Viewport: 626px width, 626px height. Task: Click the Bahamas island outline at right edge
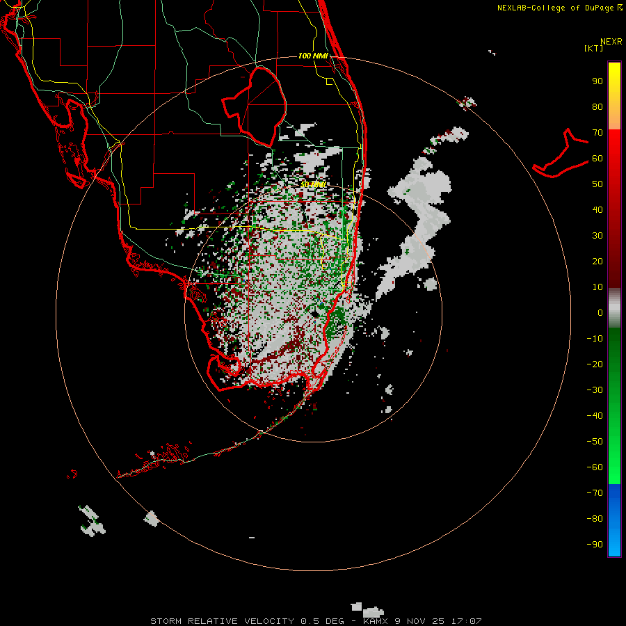561,153
